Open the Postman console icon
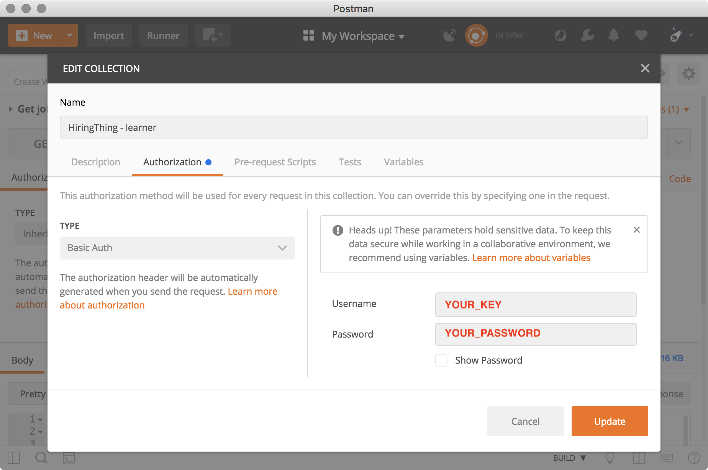The width and height of the screenshot is (708, 470). (x=69, y=458)
